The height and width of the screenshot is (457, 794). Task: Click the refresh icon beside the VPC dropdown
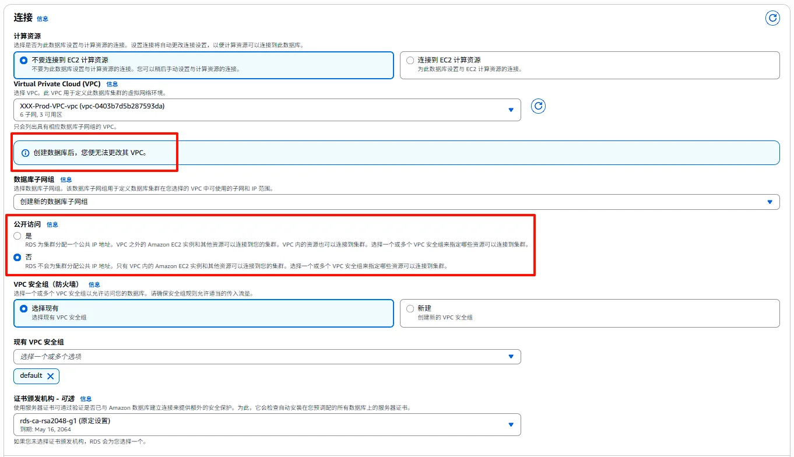538,106
